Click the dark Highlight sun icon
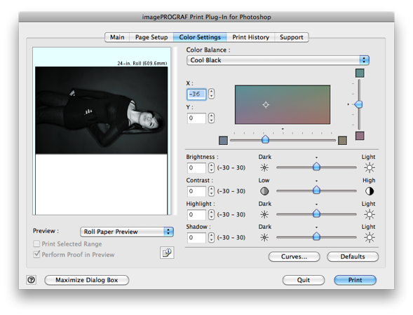Image resolution: width=413 pixels, height=315 pixels. point(264,215)
